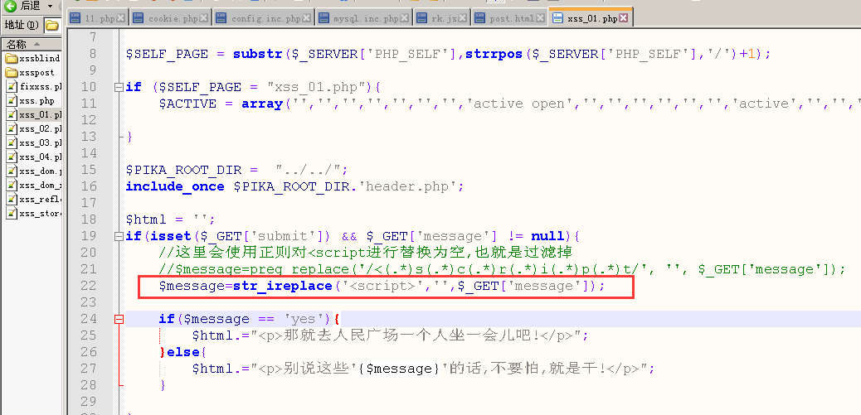The width and height of the screenshot is (861, 415).
Task: Click the save-state icon on cookie.php tab
Action: coord(139,18)
